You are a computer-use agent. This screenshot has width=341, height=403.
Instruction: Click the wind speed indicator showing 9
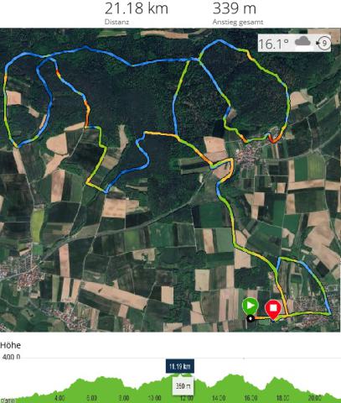(323, 43)
